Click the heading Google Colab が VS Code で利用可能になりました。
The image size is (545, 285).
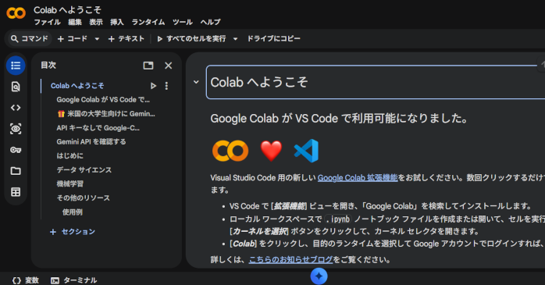(x=339, y=119)
